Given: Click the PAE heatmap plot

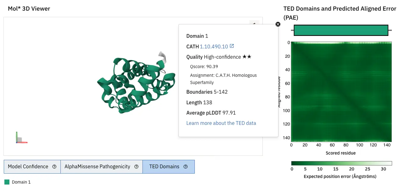Looking at the screenshot, I should [341, 91].
